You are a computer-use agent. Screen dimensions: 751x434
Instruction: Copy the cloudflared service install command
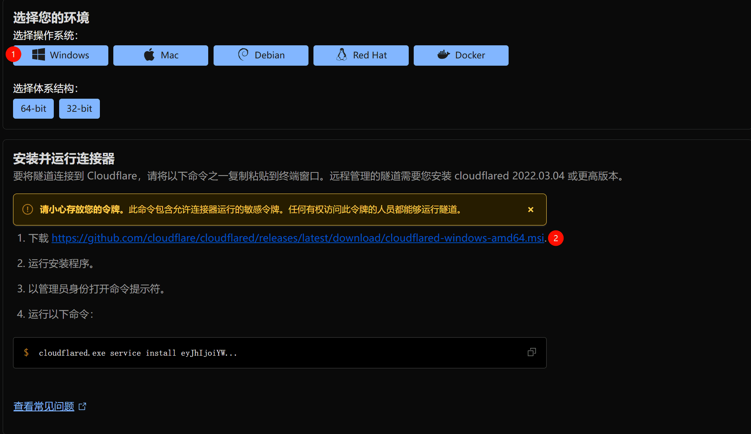532,352
